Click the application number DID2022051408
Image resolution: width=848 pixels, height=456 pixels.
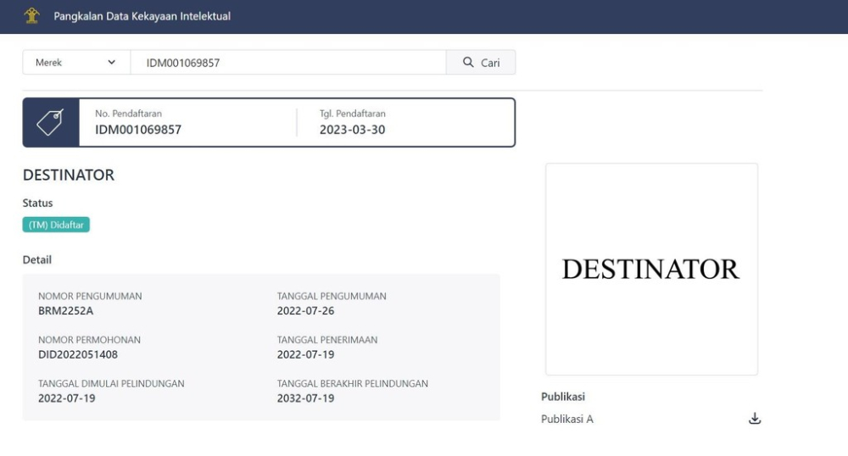coord(78,354)
